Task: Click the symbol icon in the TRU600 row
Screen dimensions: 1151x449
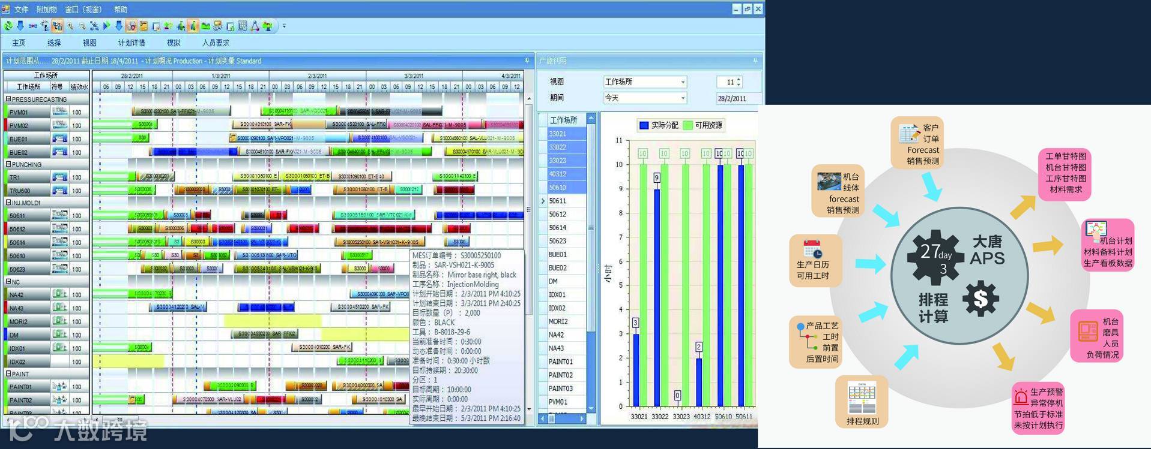Action: tap(59, 191)
